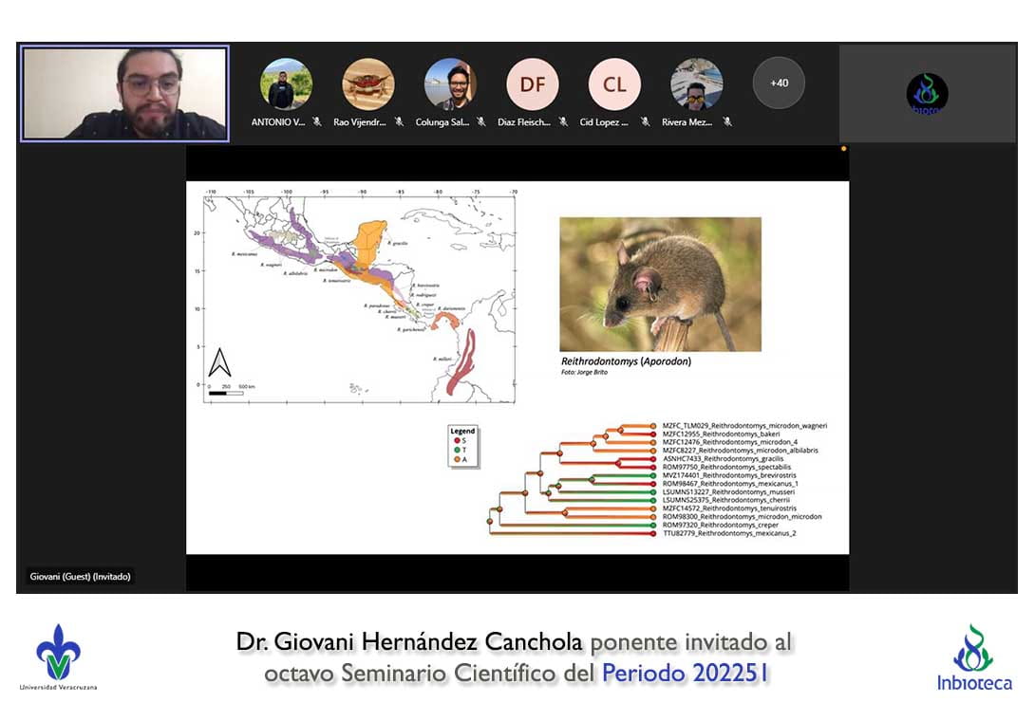Click the muted mic beside Diaz Fleisch.
The image size is (1035, 721).
[x=563, y=122]
